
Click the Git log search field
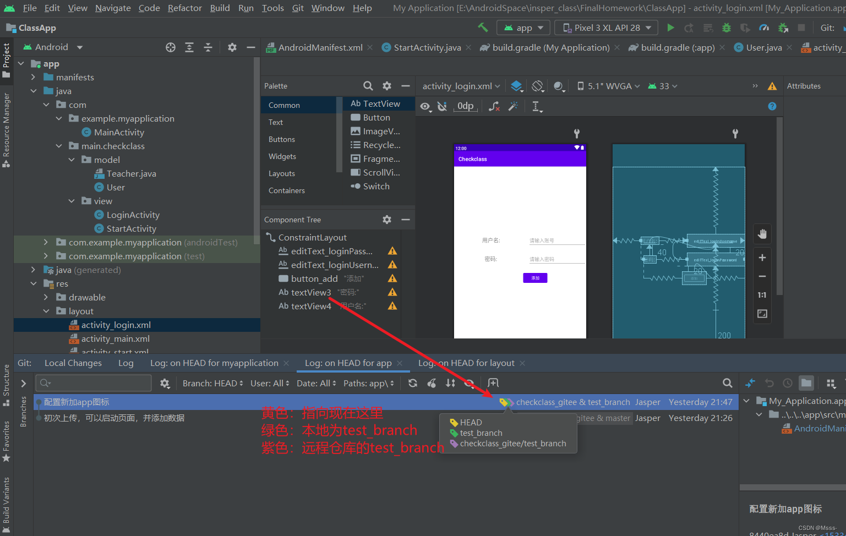[x=94, y=383]
